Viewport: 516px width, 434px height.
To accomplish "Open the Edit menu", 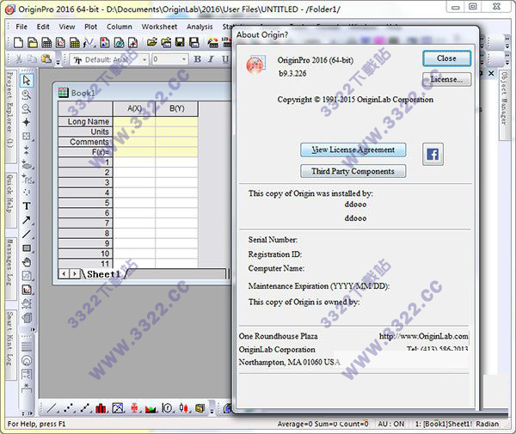I will tap(43, 27).
